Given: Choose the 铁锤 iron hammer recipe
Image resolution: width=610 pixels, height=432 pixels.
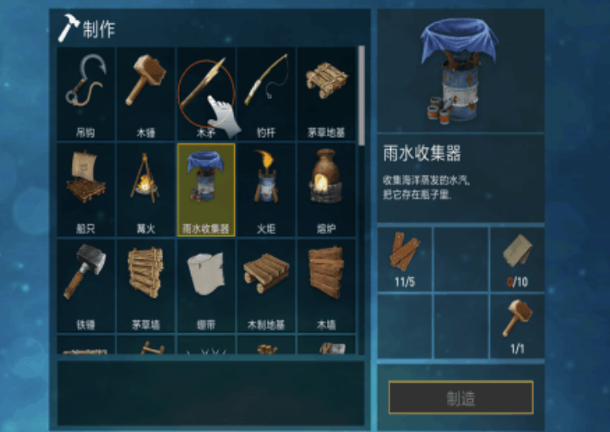Looking at the screenshot, I should 86,286.
